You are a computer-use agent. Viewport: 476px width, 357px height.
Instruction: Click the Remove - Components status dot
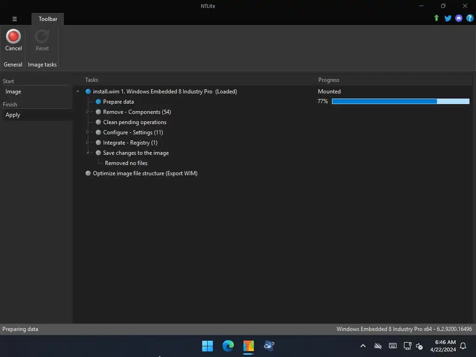[x=98, y=112]
